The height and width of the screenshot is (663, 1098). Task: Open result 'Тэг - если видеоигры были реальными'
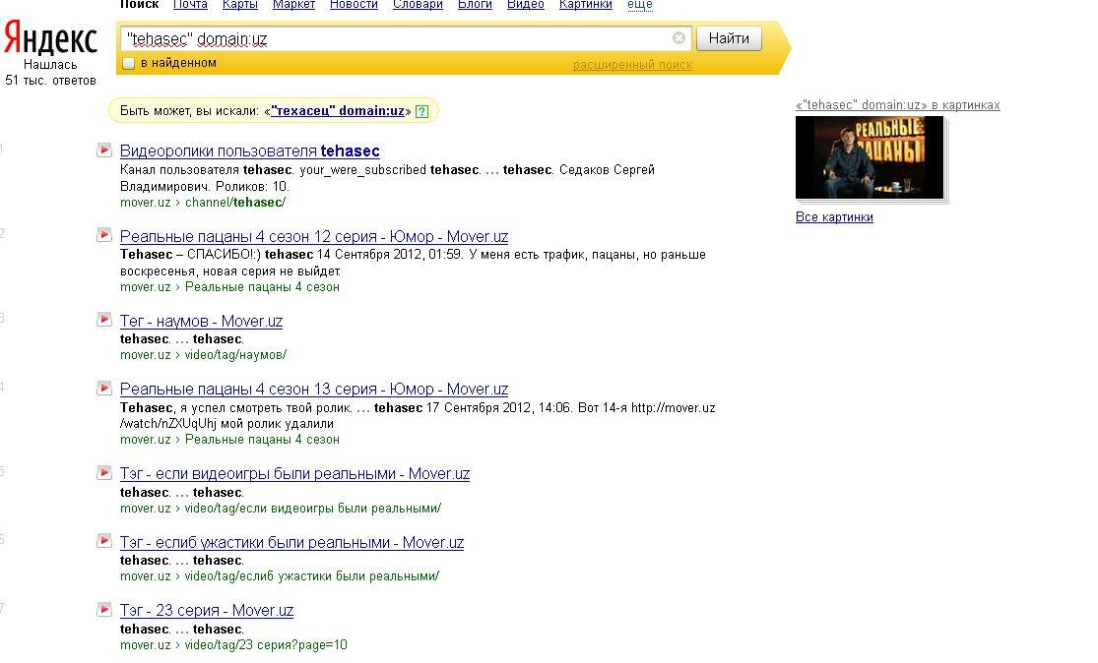(294, 473)
